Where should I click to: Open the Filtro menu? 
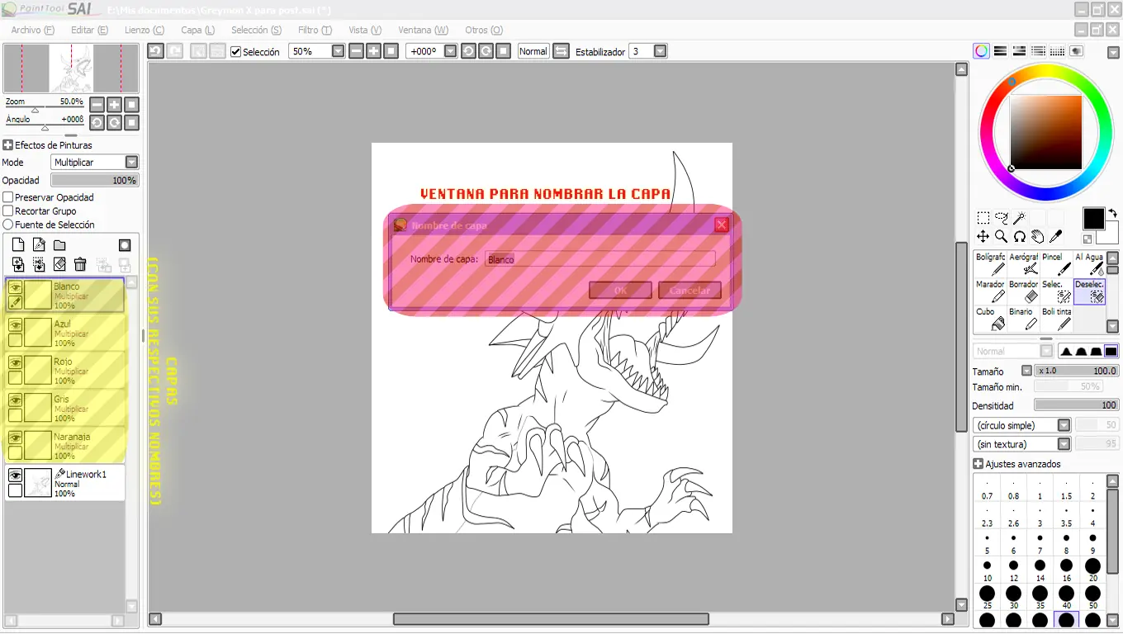point(315,31)
